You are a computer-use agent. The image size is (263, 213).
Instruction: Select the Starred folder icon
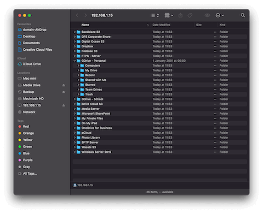82,85
